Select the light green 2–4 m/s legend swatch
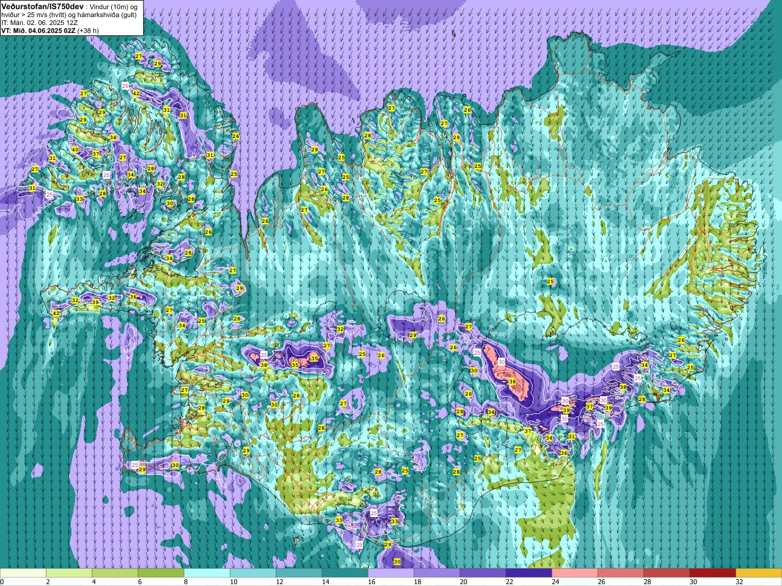 click(69, 574)
